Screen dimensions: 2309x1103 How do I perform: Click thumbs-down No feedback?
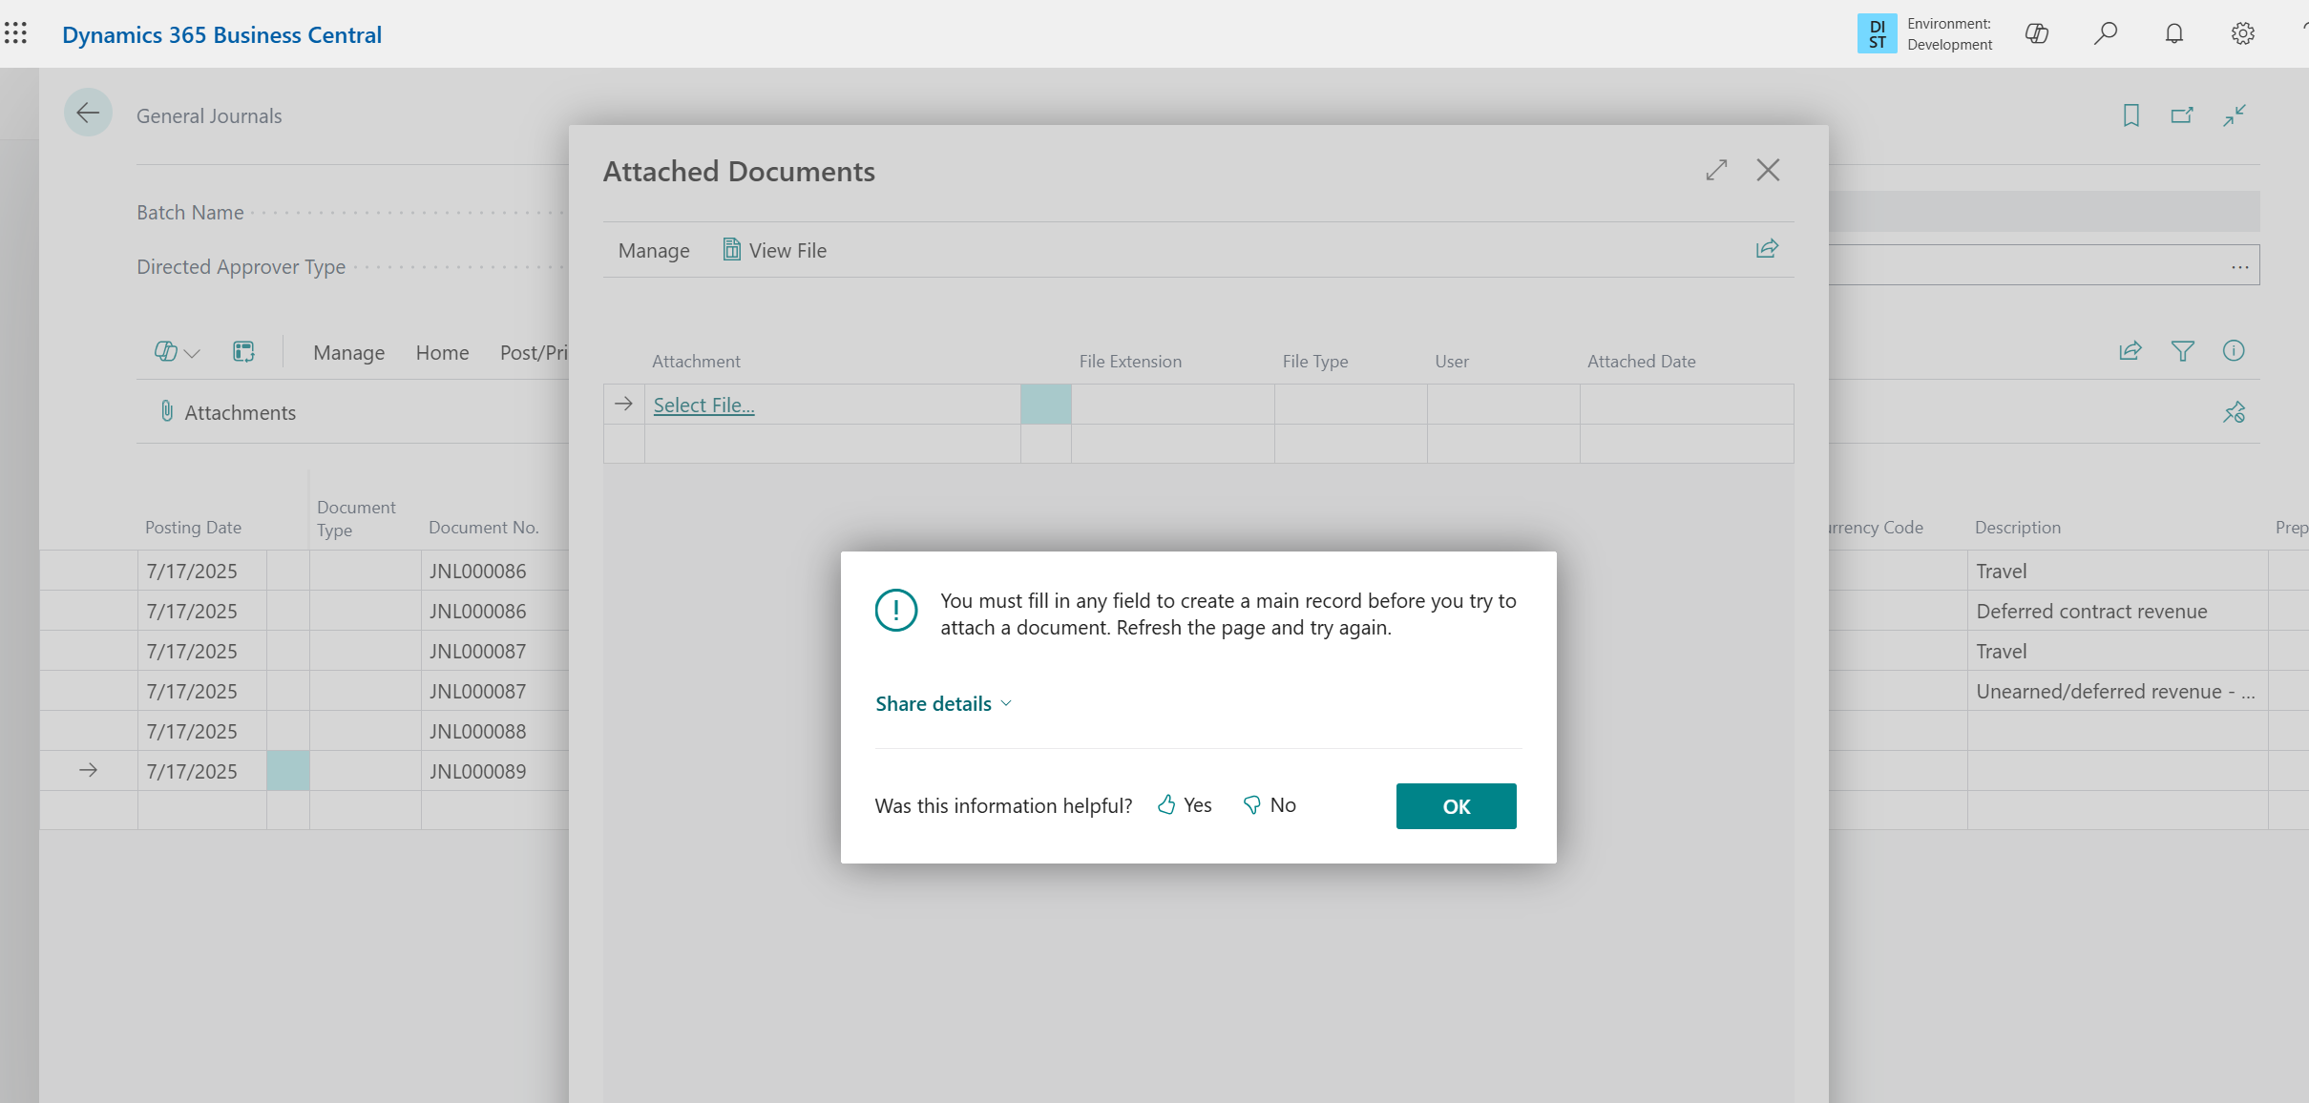[x=1270, y=805]
